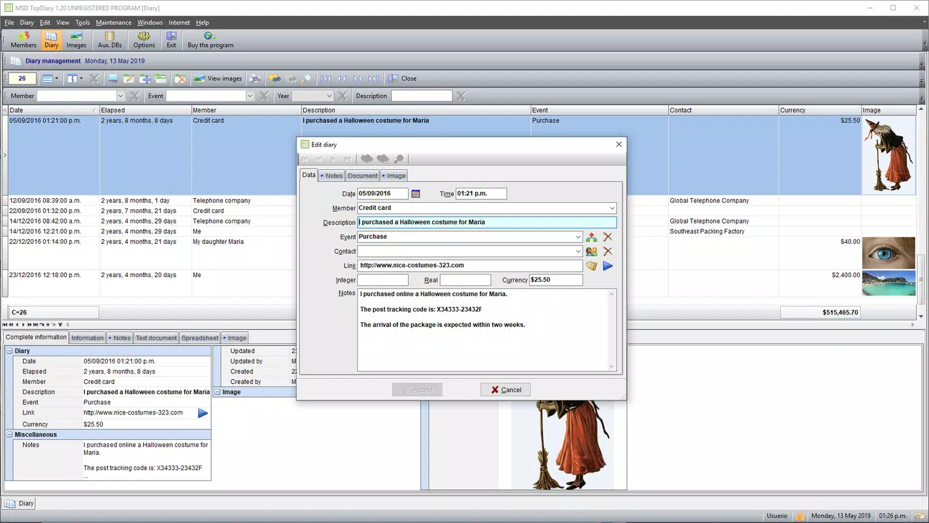Click the Cancel button in Edit diary
Image resolution: width=929 pixels, height=523 pixels.
point(505,390)
